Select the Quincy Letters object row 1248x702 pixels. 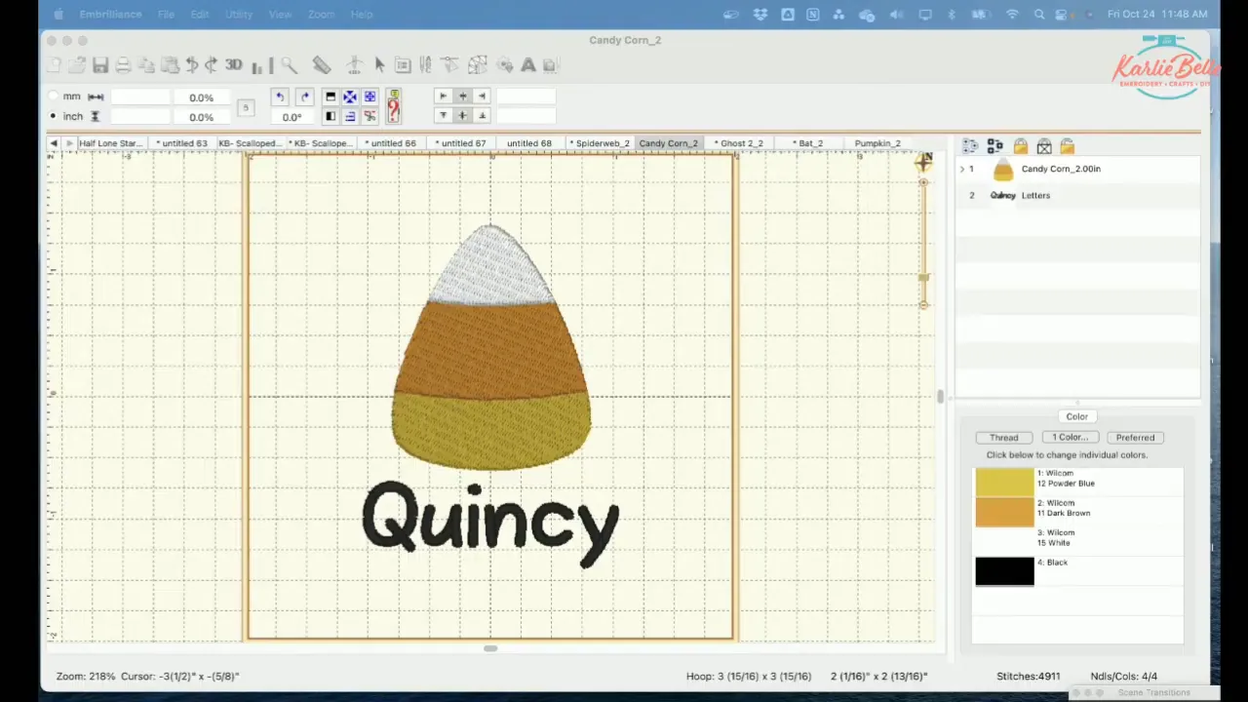pos(1077,195)
